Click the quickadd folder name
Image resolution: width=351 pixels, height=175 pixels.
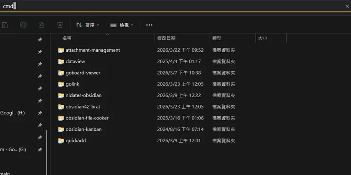coord(76,140)
